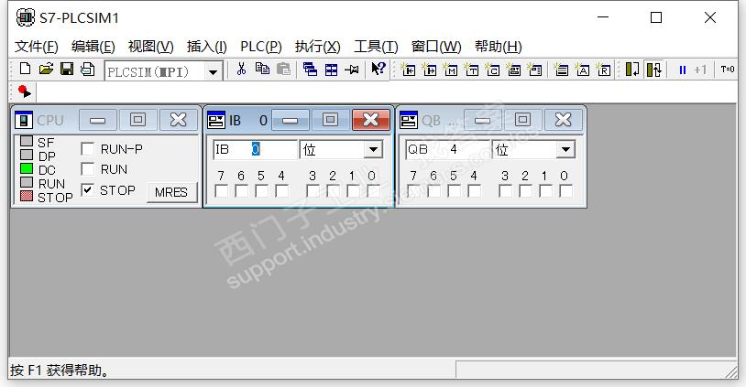Open the IB format dropdown showing 位

[374, 149]
